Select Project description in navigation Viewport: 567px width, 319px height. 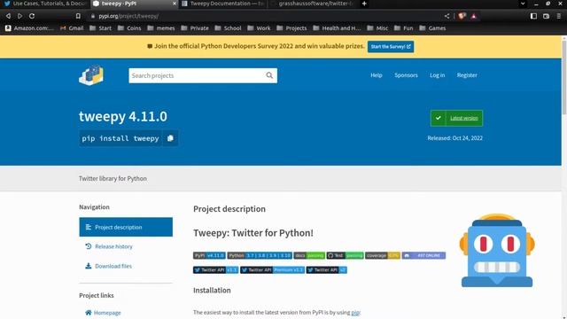(x=126, y=227)
